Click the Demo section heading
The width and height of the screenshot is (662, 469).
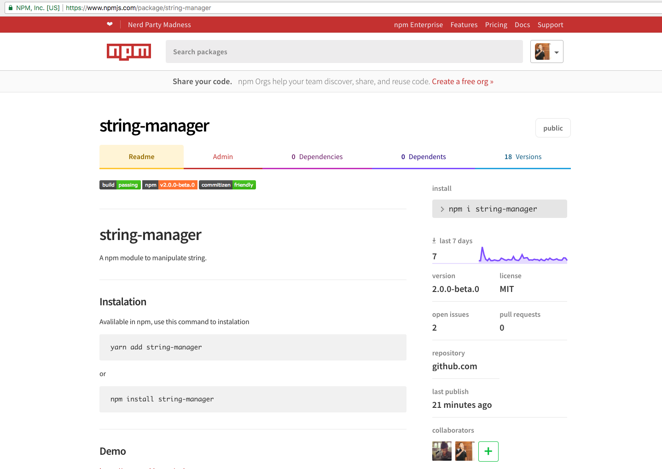(113, 451)
